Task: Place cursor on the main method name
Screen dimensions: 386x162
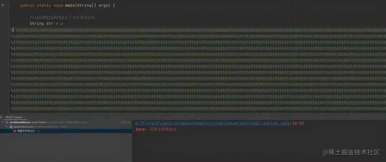Action: coord(70,5)
